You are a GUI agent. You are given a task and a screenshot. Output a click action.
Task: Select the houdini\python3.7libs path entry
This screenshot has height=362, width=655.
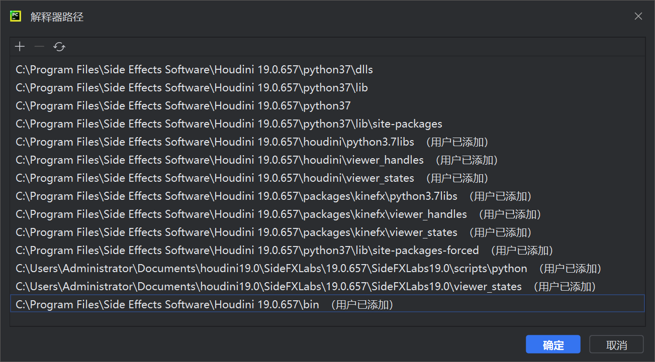point(215,142)
